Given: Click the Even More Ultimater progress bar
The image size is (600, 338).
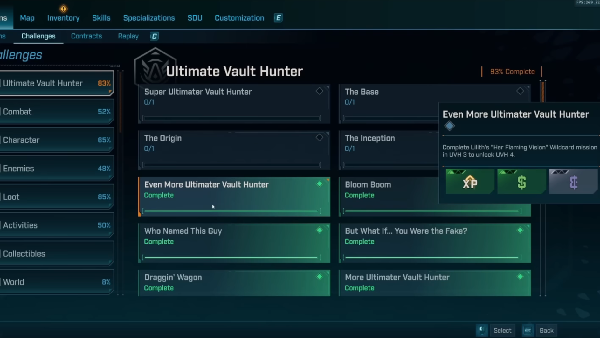Looking at the screenshot, I should [231, 211].
